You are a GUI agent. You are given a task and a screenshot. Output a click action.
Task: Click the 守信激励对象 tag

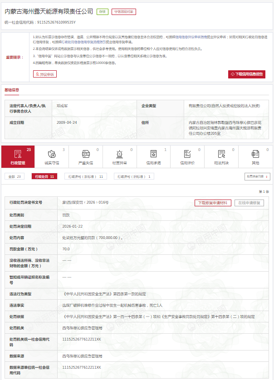[123, 12]
